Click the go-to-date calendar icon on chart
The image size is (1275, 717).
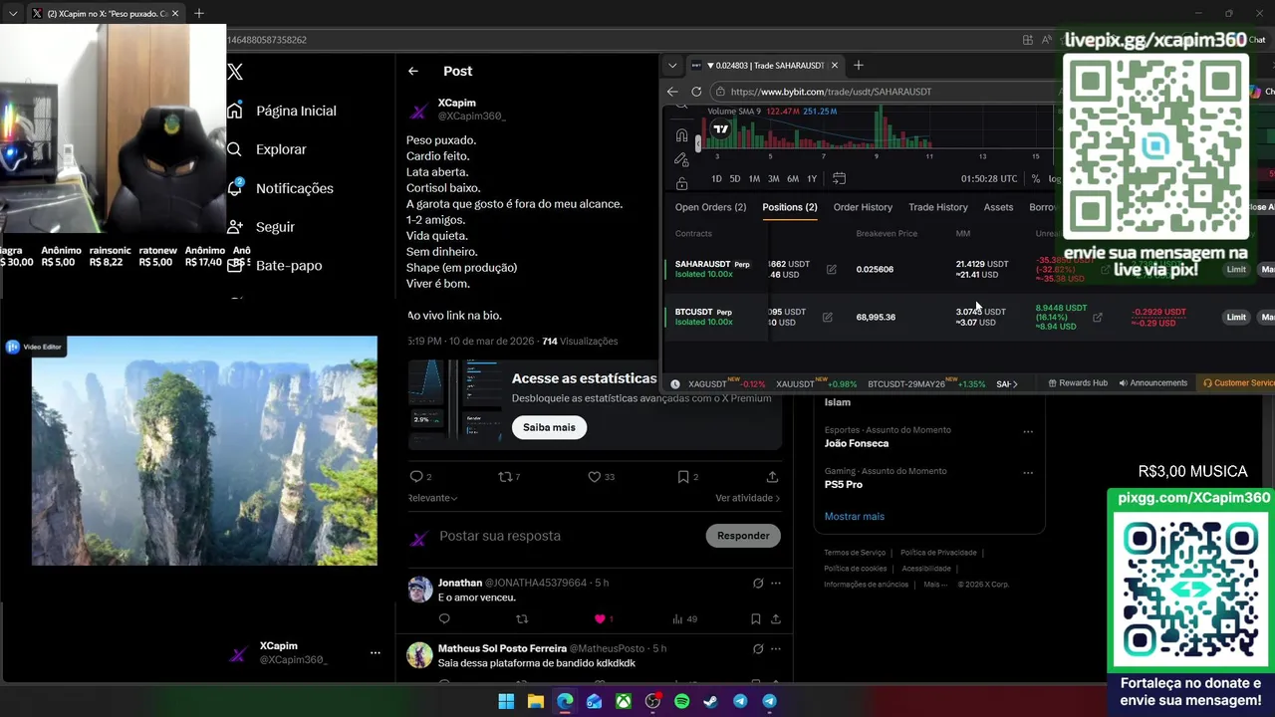coord(839,178)
